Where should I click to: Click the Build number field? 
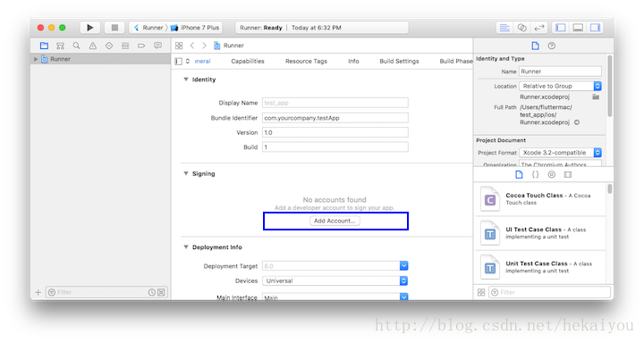(x=335, y=146)
